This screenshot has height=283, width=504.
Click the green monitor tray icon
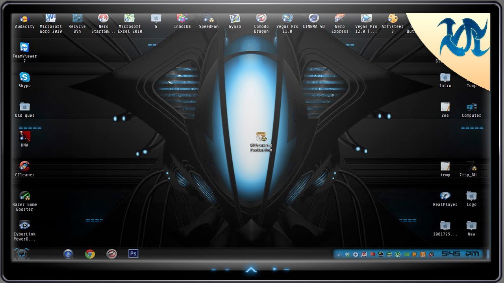389,254
